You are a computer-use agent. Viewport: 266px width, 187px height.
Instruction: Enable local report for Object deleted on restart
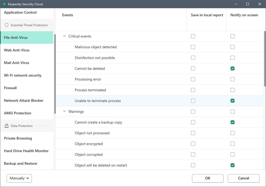193,165
